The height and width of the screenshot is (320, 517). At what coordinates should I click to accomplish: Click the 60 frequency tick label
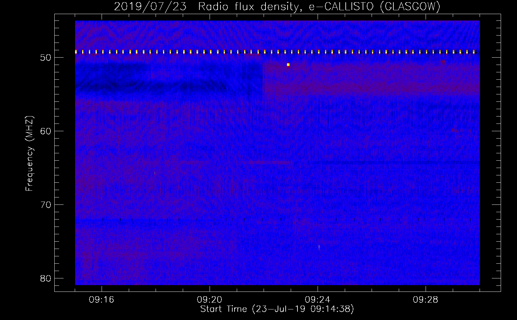(46, 131)
